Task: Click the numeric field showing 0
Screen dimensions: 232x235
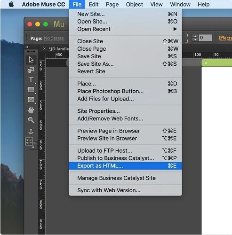Action: 206,38
